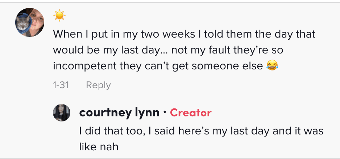Screen dimensions: 340x159
Task: Click the sun emoji username
Action: coord(59,16)
